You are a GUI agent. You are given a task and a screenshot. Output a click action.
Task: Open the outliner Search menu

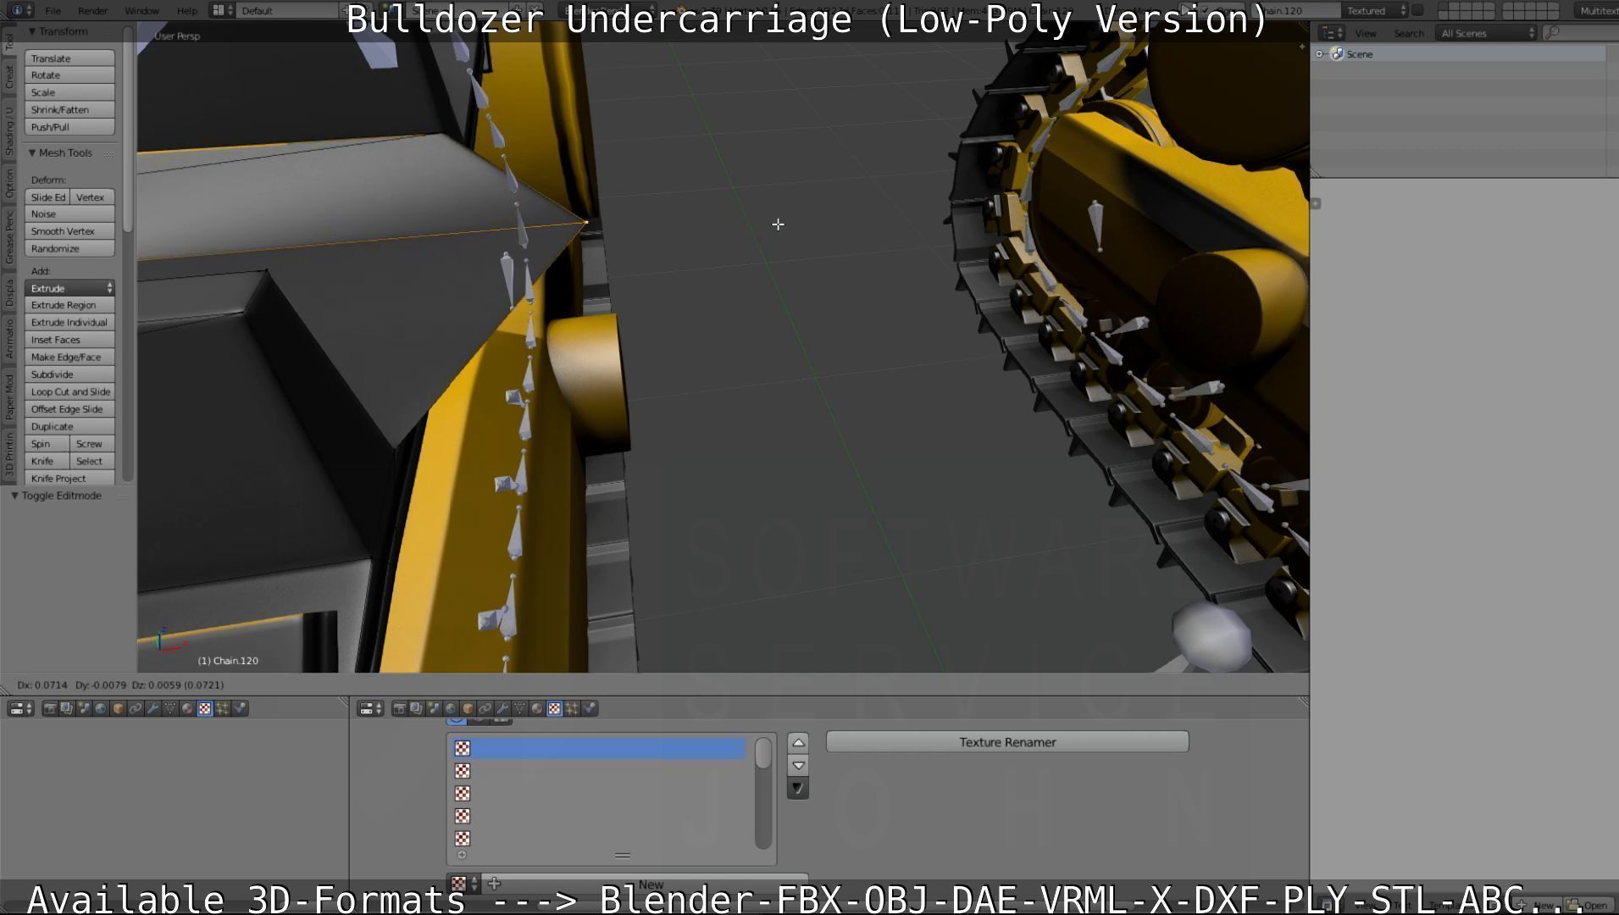coord(1409,33)
